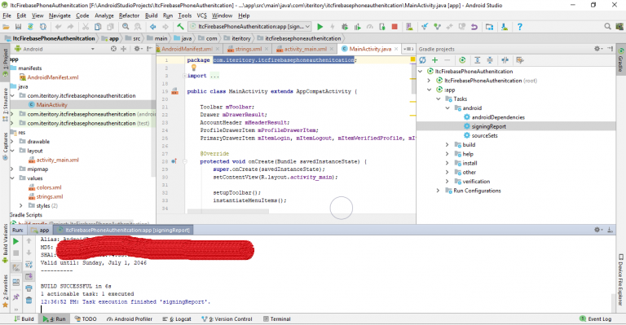Click the Cut scissors icon

click(86, 27)
